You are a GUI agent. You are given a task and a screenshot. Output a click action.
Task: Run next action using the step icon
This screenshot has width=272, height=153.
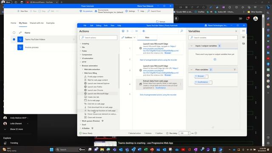[x=137, y=31]
